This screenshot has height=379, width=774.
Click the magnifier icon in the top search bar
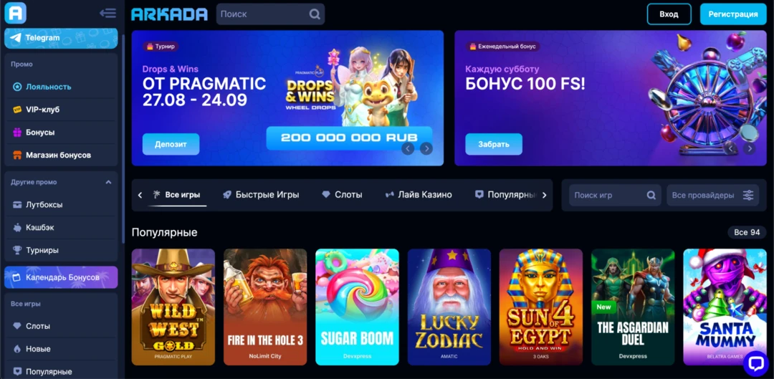click(315, 14)
